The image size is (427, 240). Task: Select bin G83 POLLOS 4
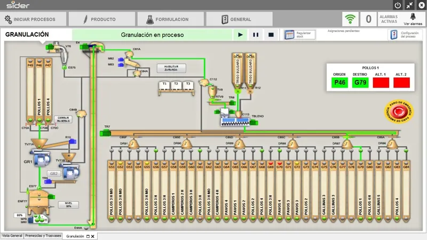point(397,191)
